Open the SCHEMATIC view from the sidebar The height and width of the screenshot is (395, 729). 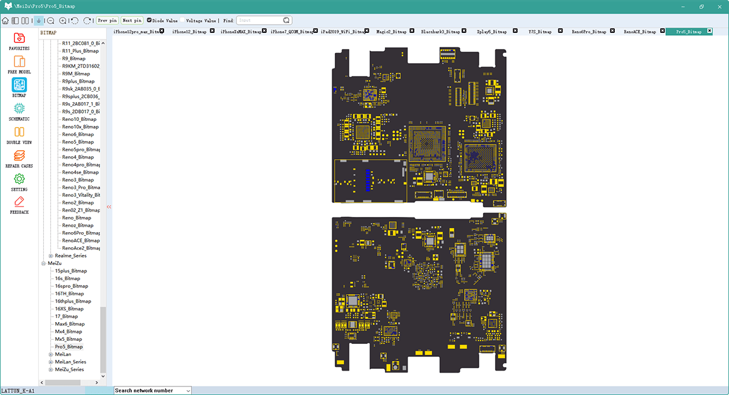18,111
